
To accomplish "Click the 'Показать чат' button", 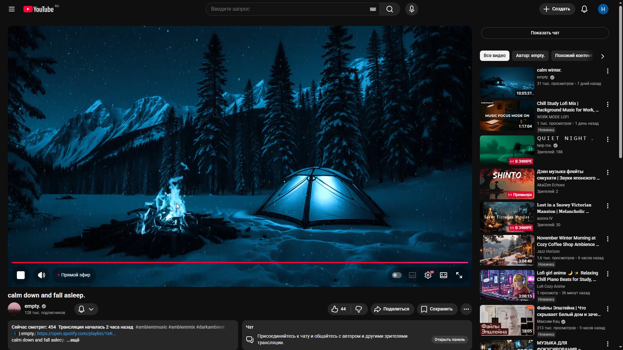I will tap(545, 33).
